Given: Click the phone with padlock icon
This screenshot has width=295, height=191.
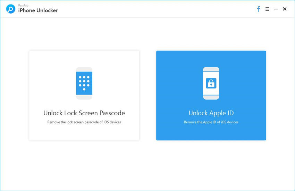Looking at the screenshot, I should [x=211, y=83].
